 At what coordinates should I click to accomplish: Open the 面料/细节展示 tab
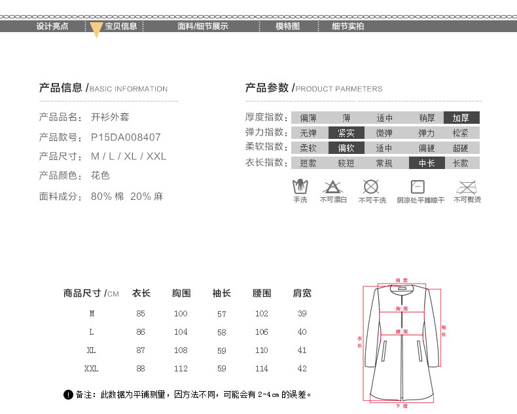coord(203,26)
